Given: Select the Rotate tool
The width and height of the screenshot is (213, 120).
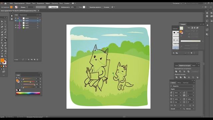Looking at the screenshot, I should click(x=5, y=35).
